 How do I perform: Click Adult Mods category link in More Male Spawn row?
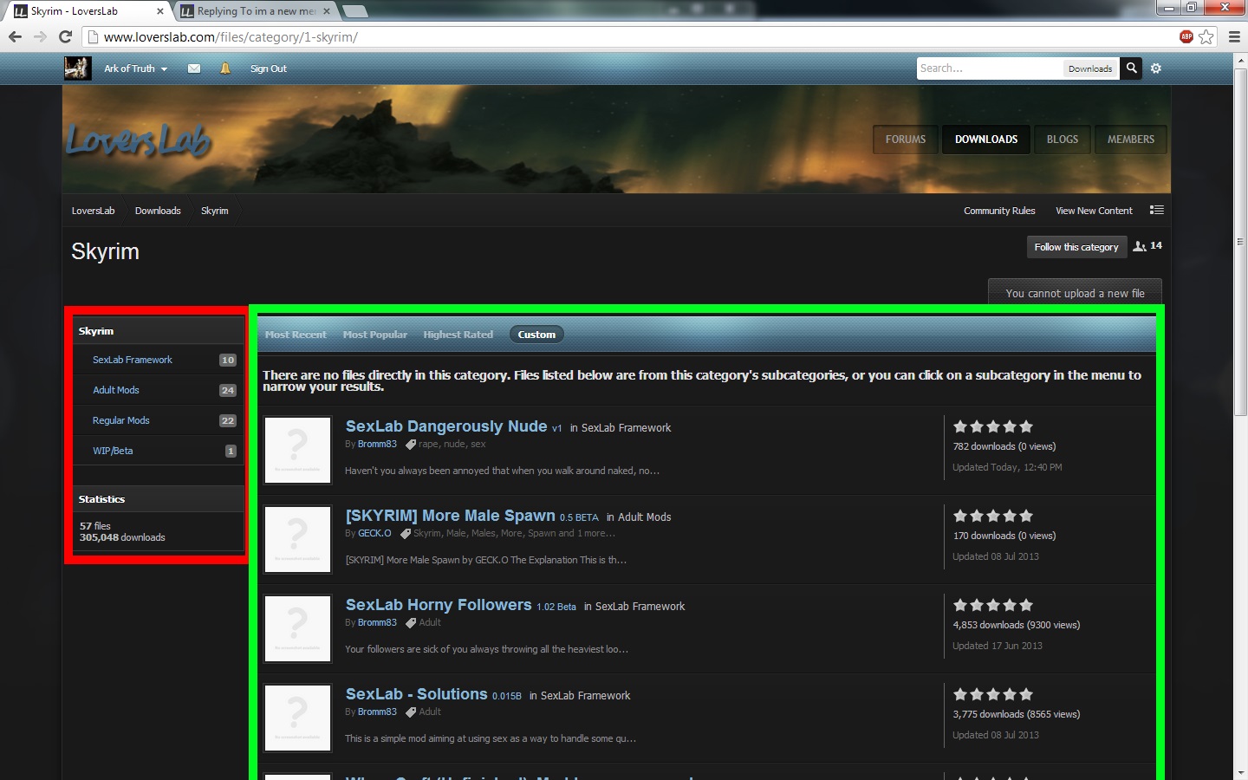click(644, 517)
